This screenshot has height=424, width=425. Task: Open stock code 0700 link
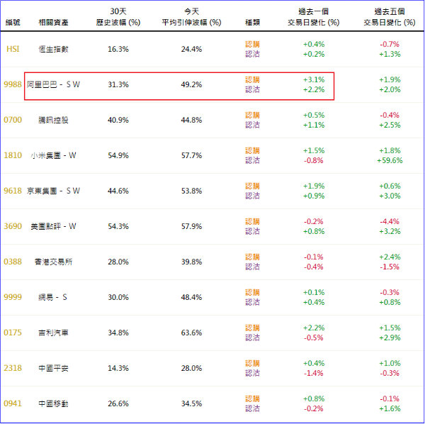point(13,120)
